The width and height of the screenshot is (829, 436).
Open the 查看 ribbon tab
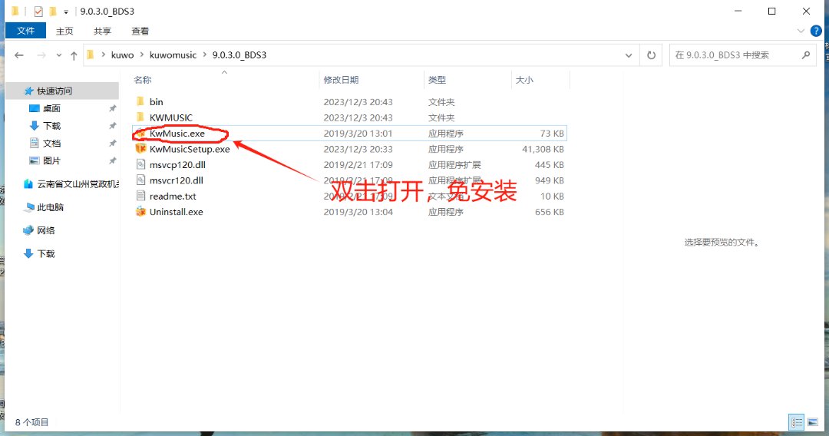140,31
